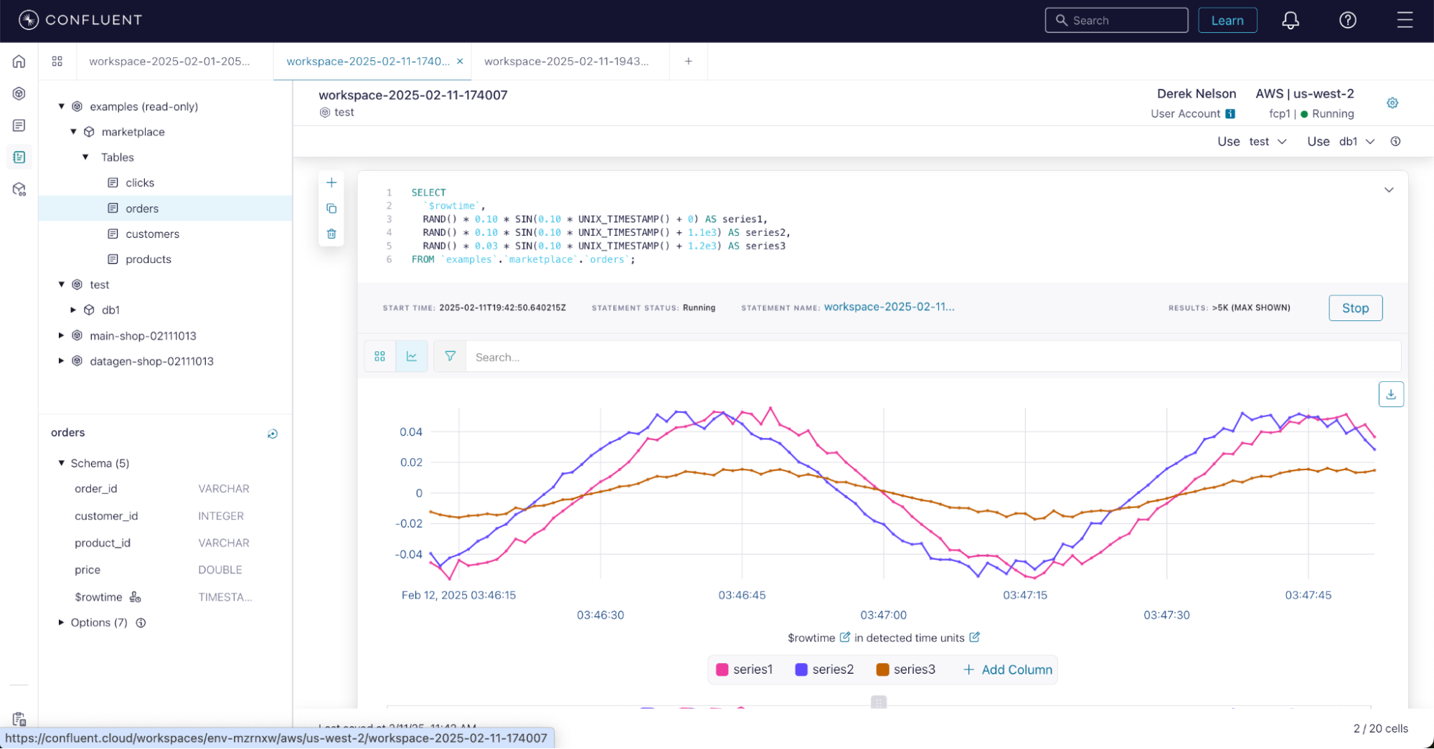Switch to workspace-2025-02-01-205 tab
The width and height of the screenshot is (1434, 749).
[x=169, y=62]
